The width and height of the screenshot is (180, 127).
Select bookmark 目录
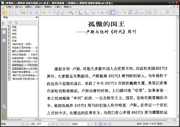[x=14, y=41]
